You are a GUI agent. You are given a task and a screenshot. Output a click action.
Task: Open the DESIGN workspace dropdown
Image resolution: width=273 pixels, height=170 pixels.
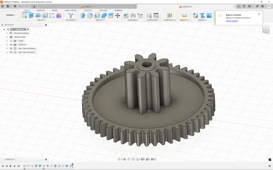pos(10,15)
